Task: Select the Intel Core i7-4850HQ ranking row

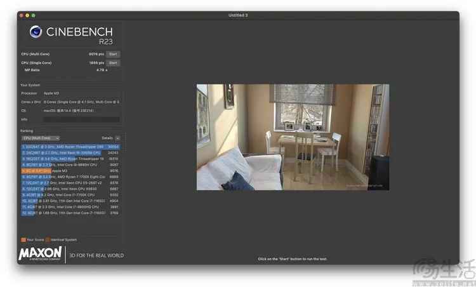Action: coord(70,207)
